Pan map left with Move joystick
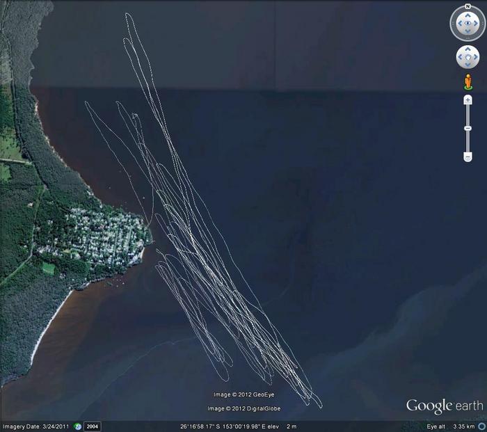This screenshot has width=487, height=432. coord(459,57)
